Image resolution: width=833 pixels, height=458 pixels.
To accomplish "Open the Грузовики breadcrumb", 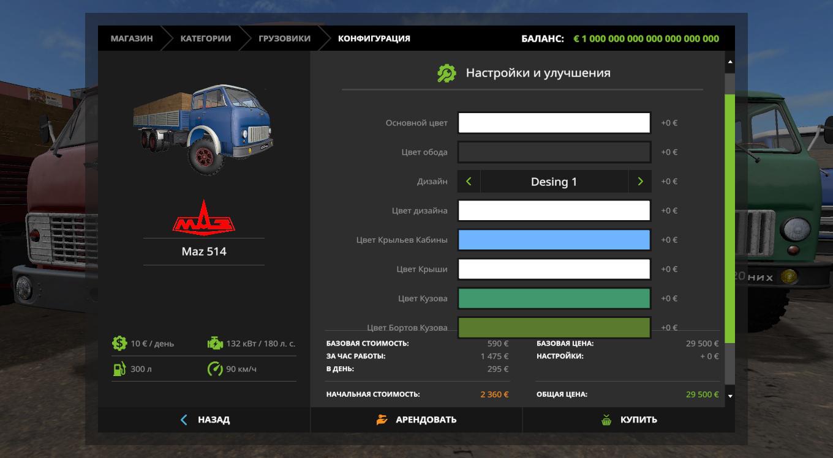I will (284, 39).
